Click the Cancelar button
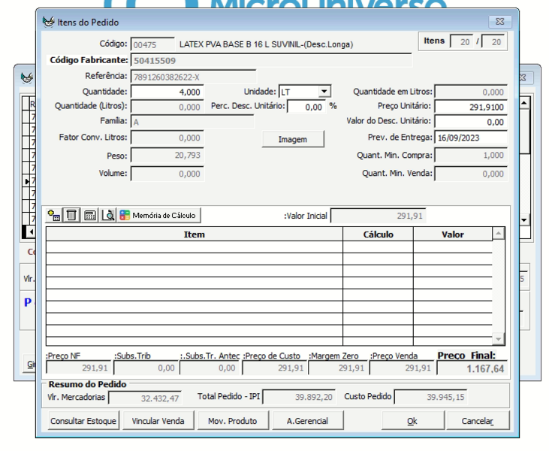This screenshot has width=549, height=451. (478, 421)
